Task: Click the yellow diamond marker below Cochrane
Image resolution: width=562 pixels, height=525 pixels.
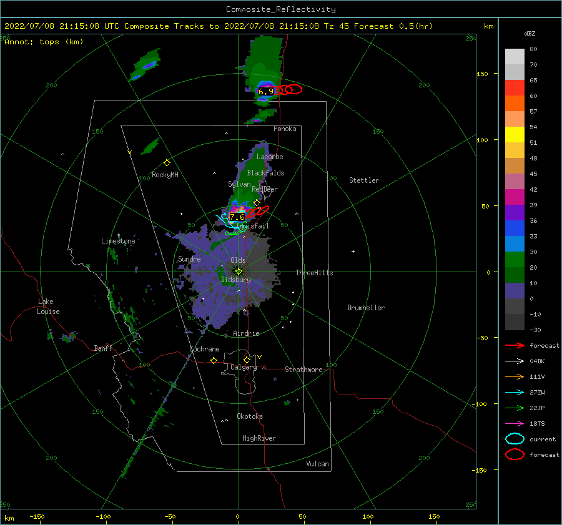Action: tap(214, 360)
